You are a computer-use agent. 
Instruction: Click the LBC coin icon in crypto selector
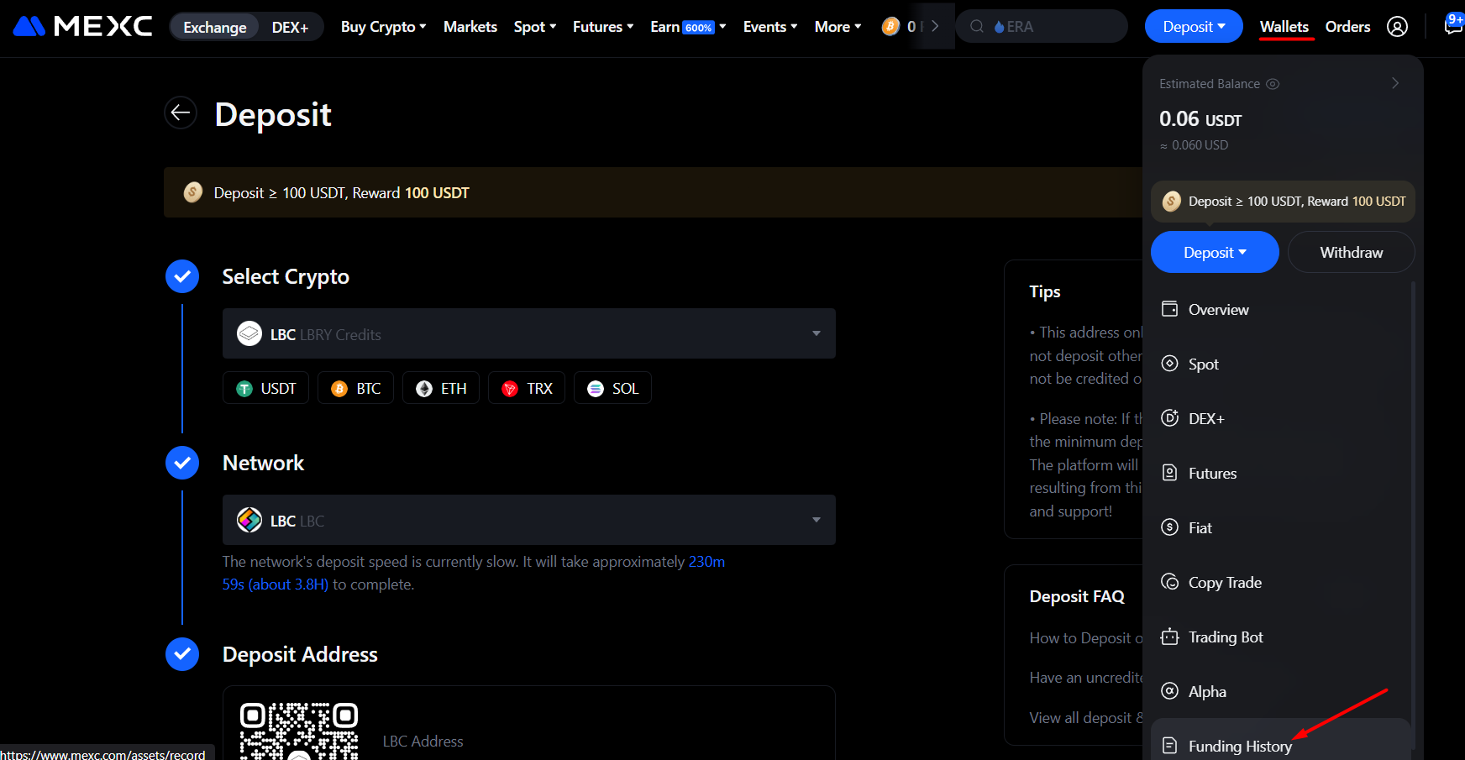click(x=249, y=333)
